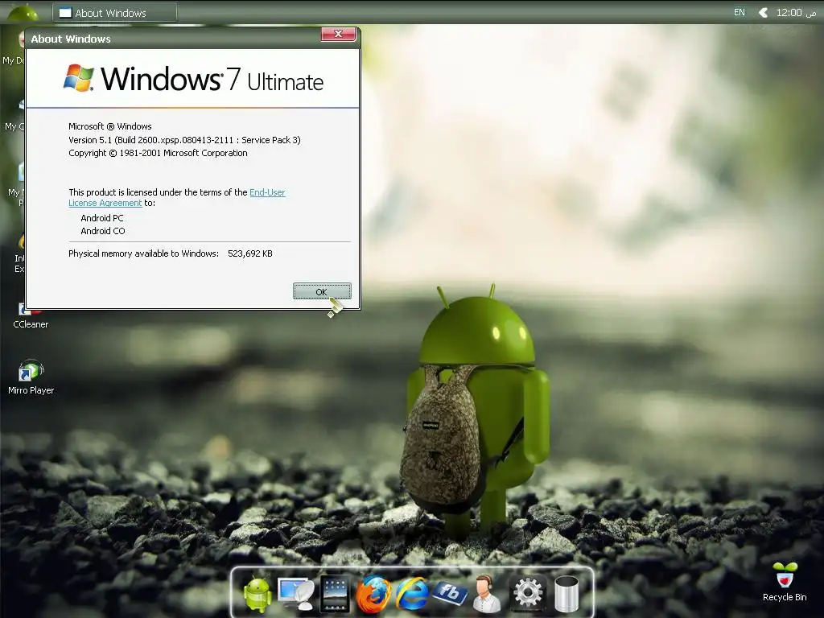824x618 pixels.
Task: Select the CCleaner desktop shortcut
Action: click(x=31, y=316)
